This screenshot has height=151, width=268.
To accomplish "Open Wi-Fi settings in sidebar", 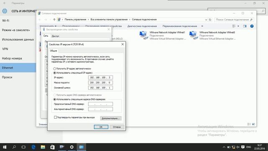I will point(18,21).
